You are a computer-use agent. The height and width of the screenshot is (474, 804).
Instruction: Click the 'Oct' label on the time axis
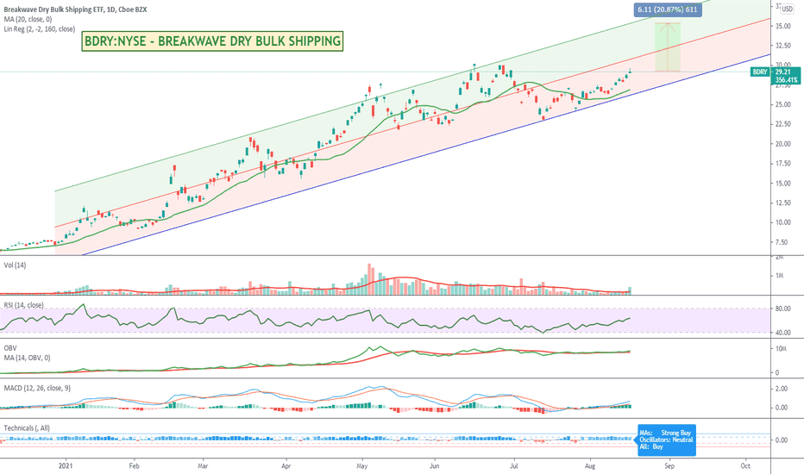[745, 465]
